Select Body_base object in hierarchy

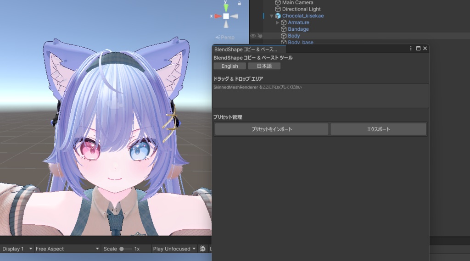point(301,42)
